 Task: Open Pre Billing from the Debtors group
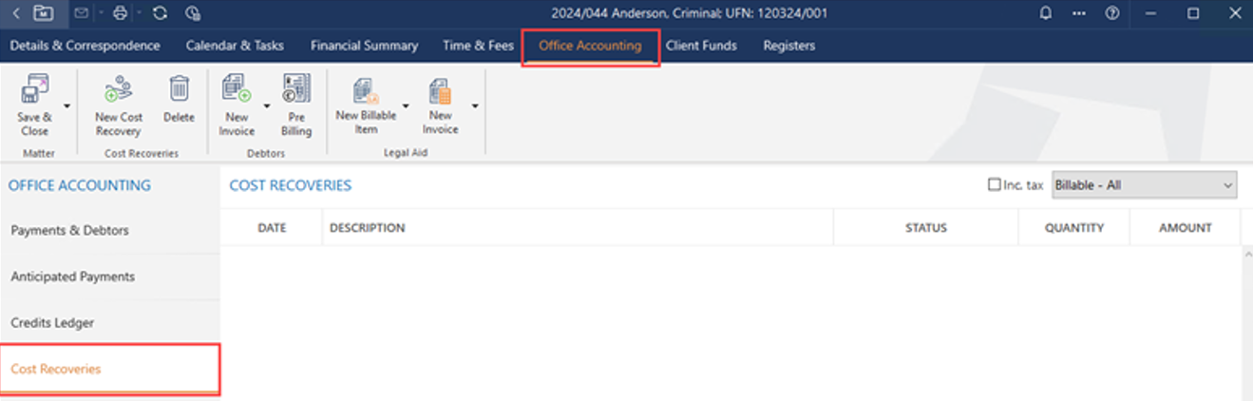point(296,89)
